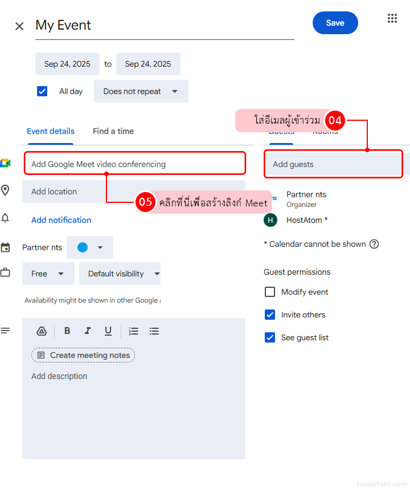Expand the Free availability dropdown
Viewport: 410px width, 489px height.
(x=48, y=274)
